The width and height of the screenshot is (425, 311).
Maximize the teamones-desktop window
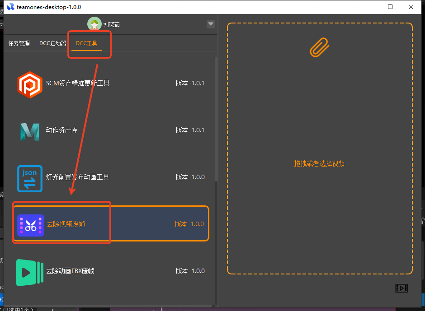[390, 7]
